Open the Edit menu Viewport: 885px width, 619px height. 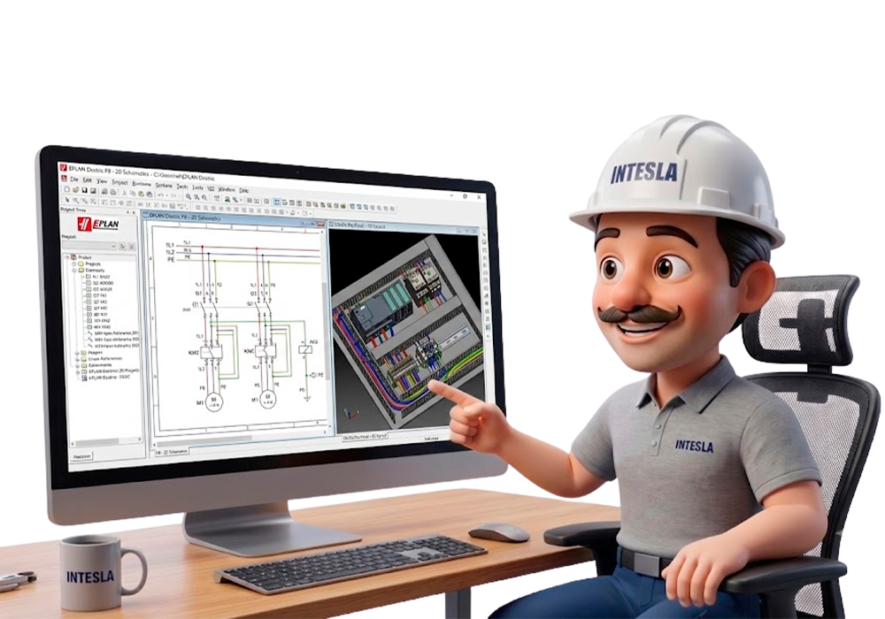pos(87,180)
